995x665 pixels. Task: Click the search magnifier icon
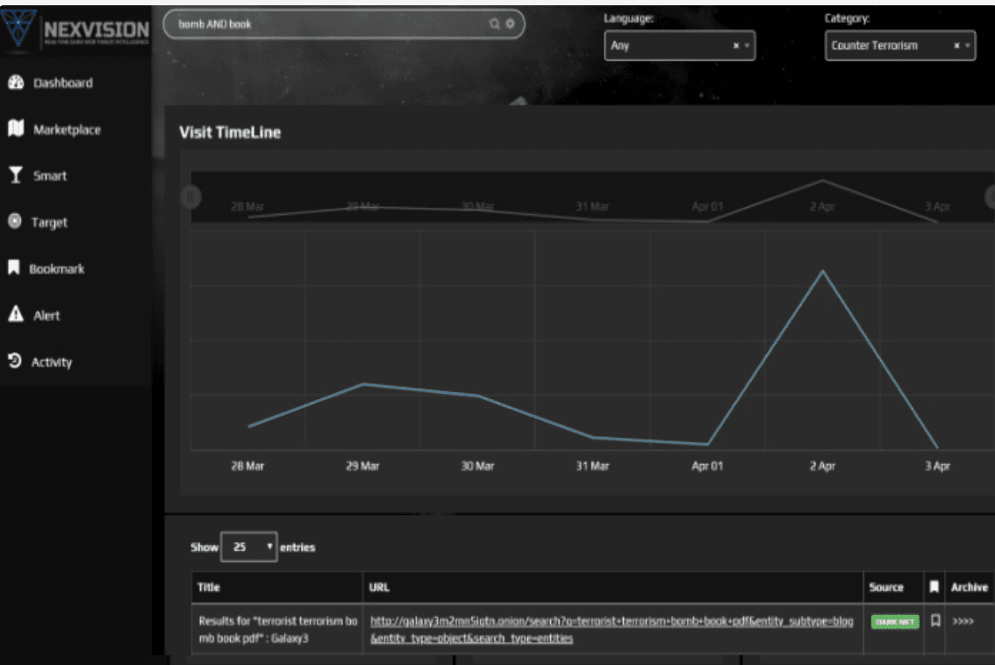[495, 25]
